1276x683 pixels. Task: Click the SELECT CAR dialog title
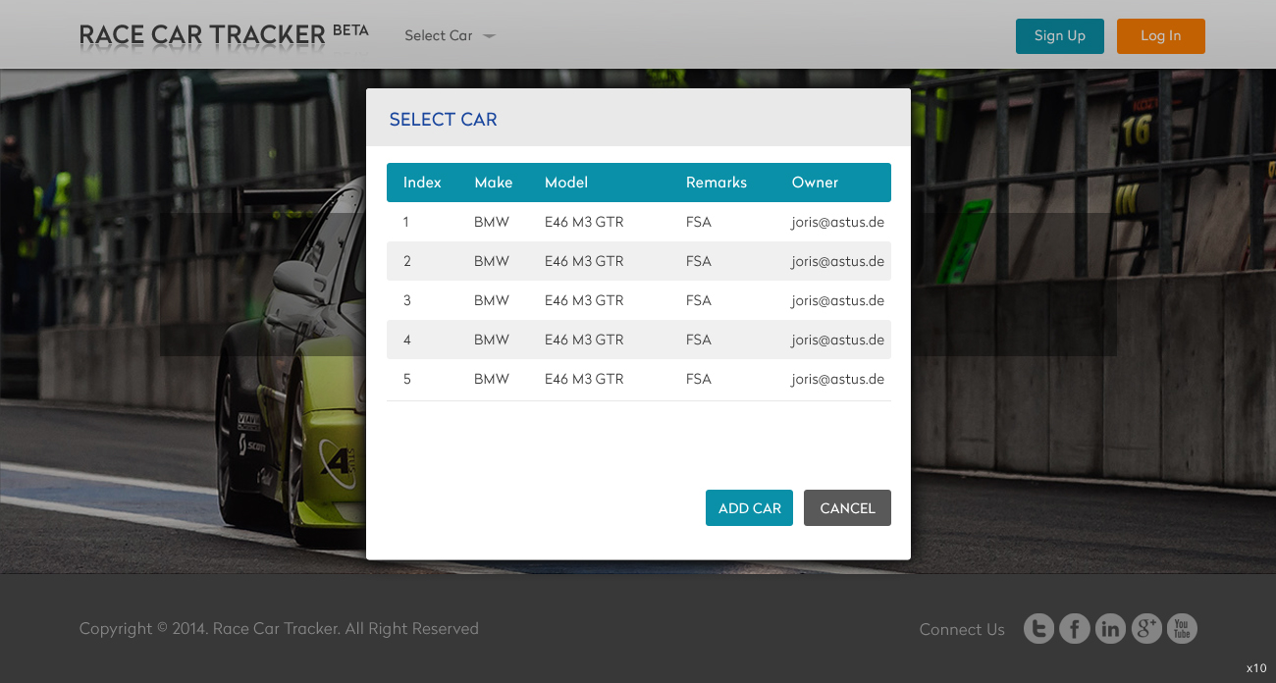point(444,120)
